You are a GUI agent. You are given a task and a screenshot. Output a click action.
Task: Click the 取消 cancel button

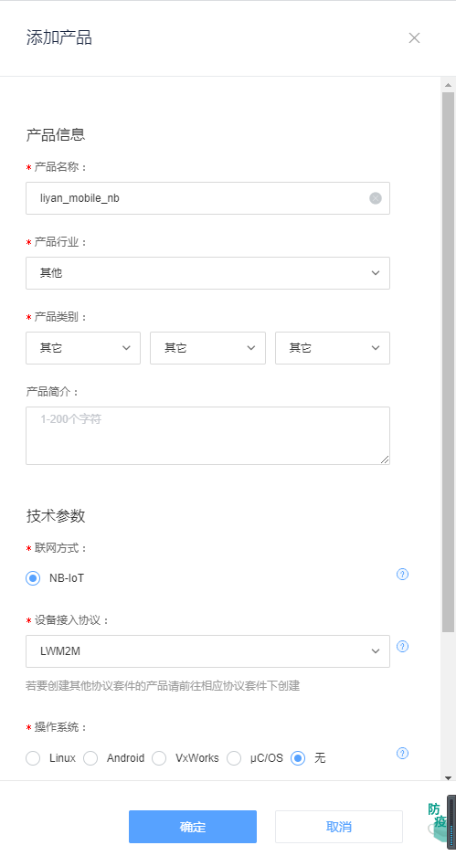[x=339, y=827]
